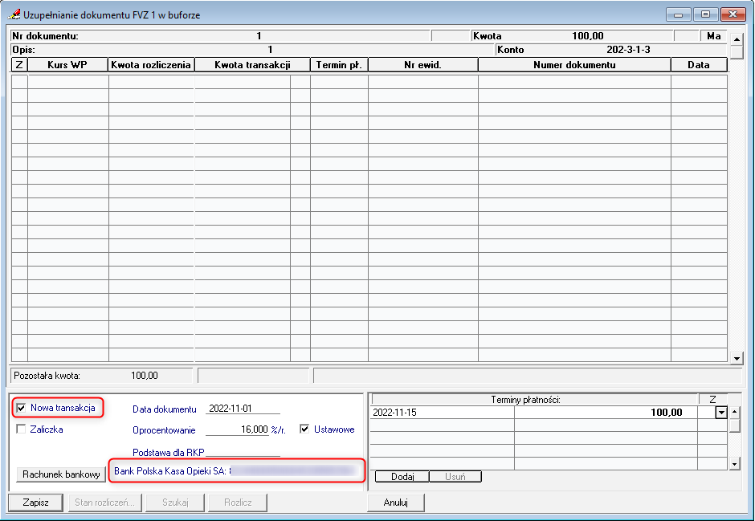Click the Bank Polska Kasa Opieki SA text
This screenshot has height=521, width=755.
click(170, 471)
